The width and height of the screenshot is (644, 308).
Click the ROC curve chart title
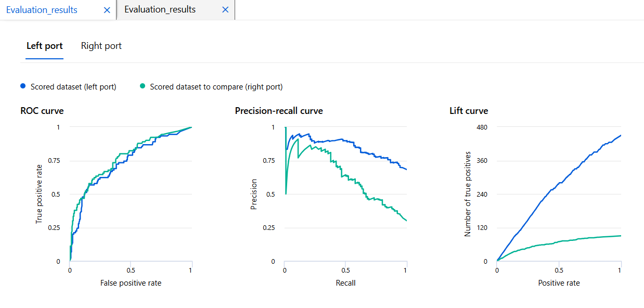[x=42, y=111]
